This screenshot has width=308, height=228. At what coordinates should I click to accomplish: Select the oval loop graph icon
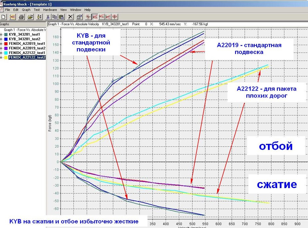click(115, 17)
